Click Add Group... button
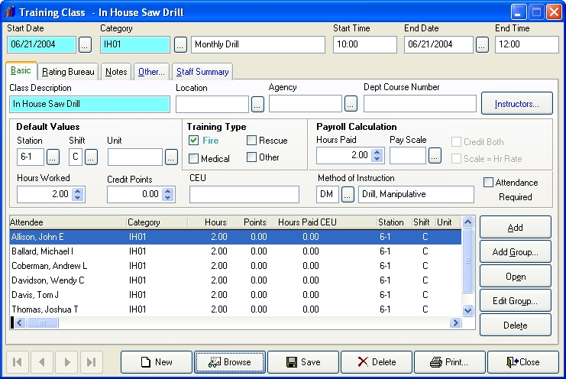The height and width of the screenshot is (379, 566). [x=515, y=252]
